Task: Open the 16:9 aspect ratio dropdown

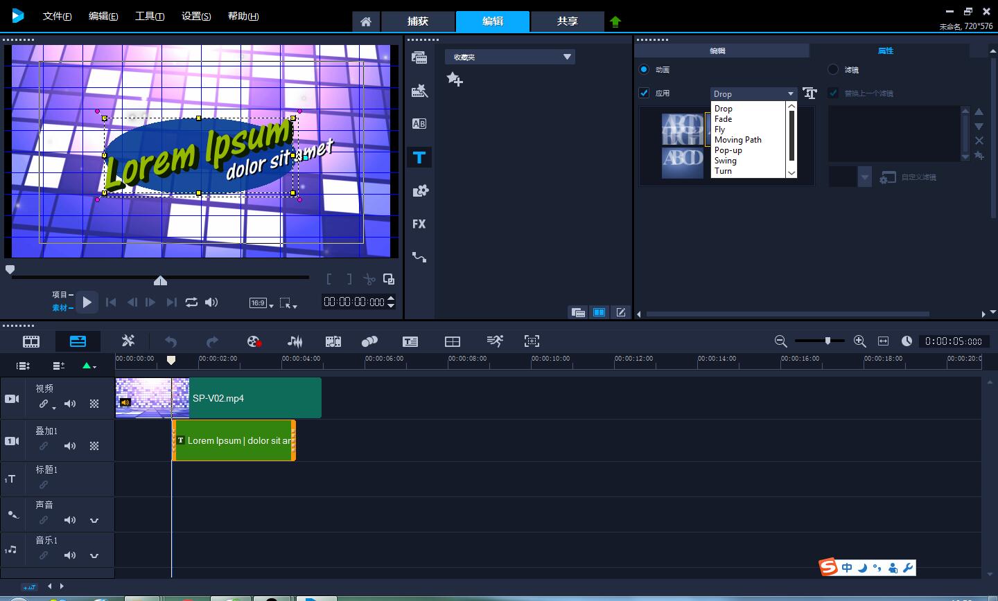Action: coord(261,303)
